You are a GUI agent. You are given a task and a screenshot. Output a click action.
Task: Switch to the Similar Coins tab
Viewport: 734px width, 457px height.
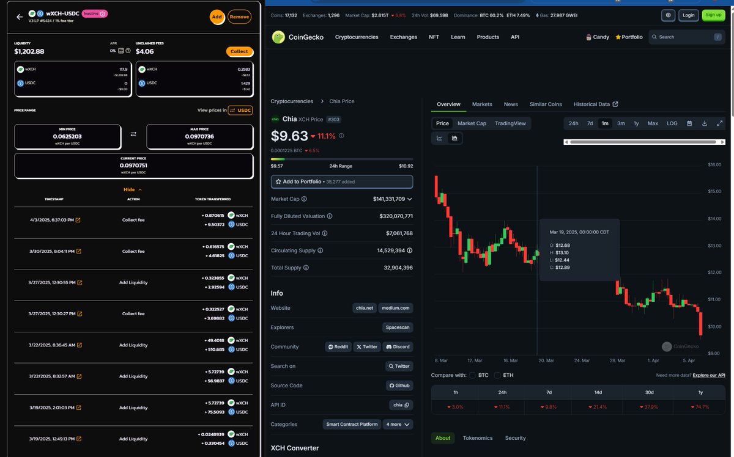tap(546, 104)
